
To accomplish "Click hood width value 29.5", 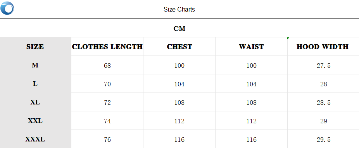I will pyautogui.click(x=323, y=140).
